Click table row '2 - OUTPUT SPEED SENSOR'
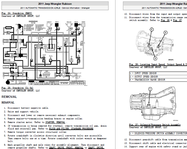187x149 pixels. [x=158, y=77]
